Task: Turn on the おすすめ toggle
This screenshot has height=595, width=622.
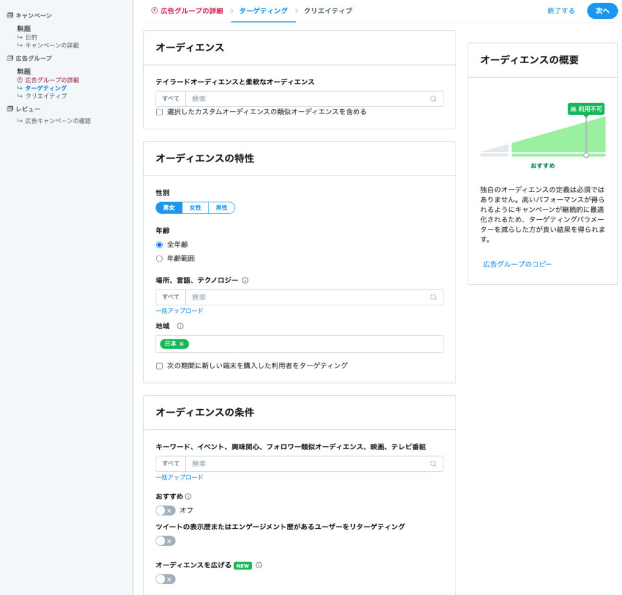Action: [x=165, y=511]
